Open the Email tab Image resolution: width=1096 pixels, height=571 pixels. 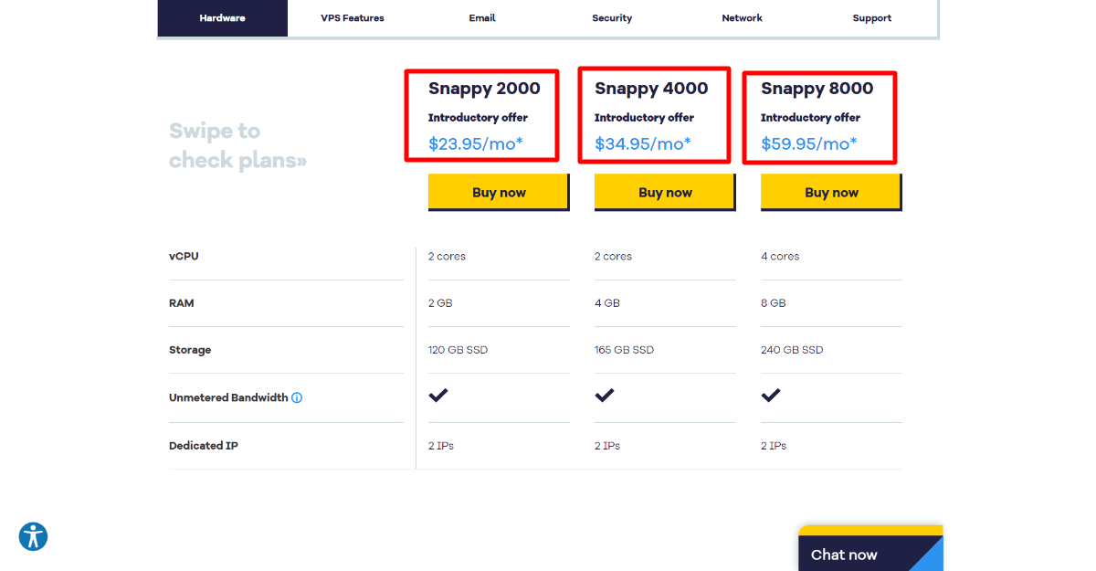pyautogui.click(x=482, y=17)
